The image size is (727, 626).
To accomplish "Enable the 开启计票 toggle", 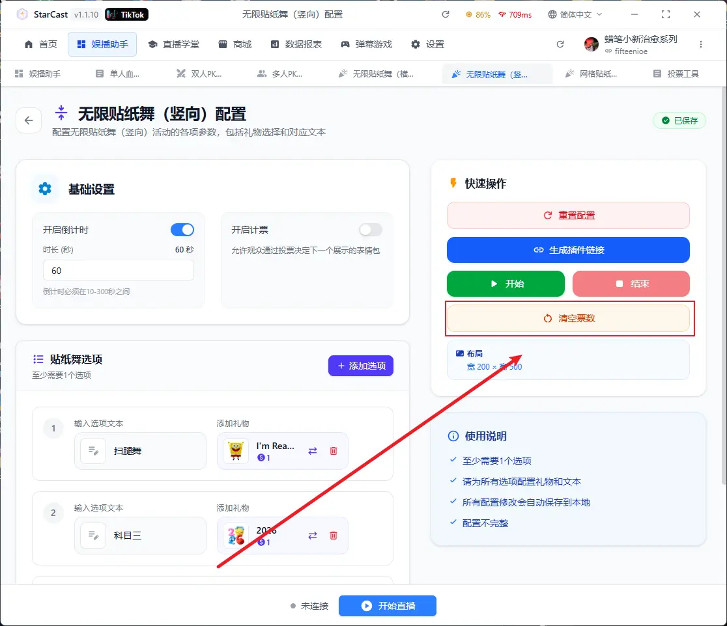I will [371, 230].
